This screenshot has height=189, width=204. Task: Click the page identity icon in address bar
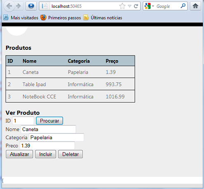pyautogui.click(x=45, y=6)
